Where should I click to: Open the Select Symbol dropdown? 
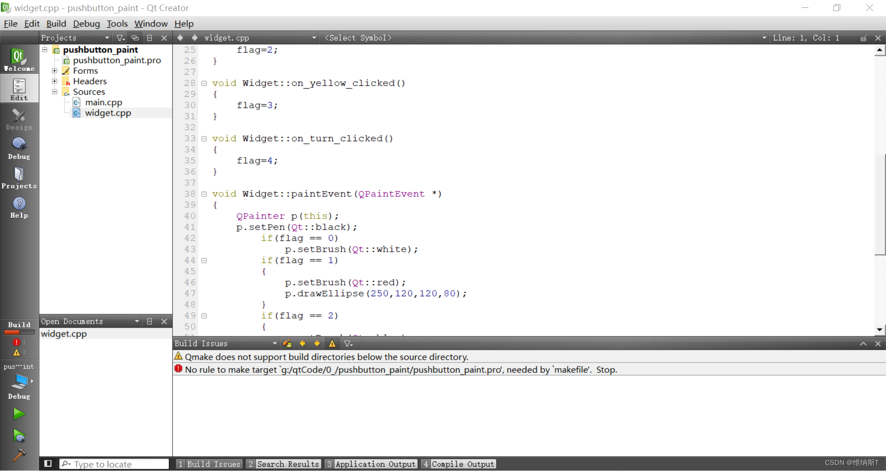(358, 38)
